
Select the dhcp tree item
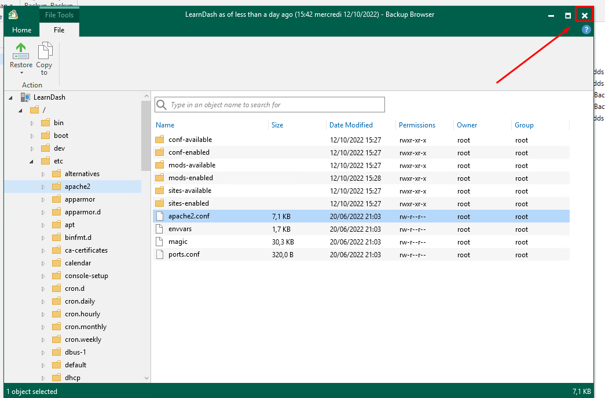click(72, 378)
